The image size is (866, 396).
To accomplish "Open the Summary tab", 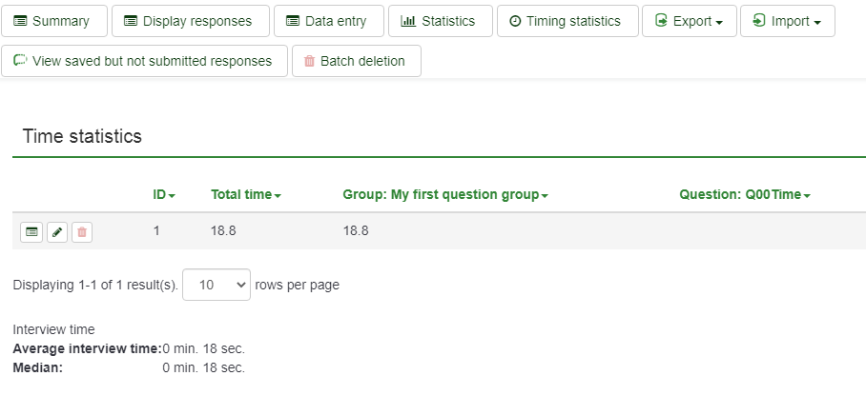I will [53, 21].
